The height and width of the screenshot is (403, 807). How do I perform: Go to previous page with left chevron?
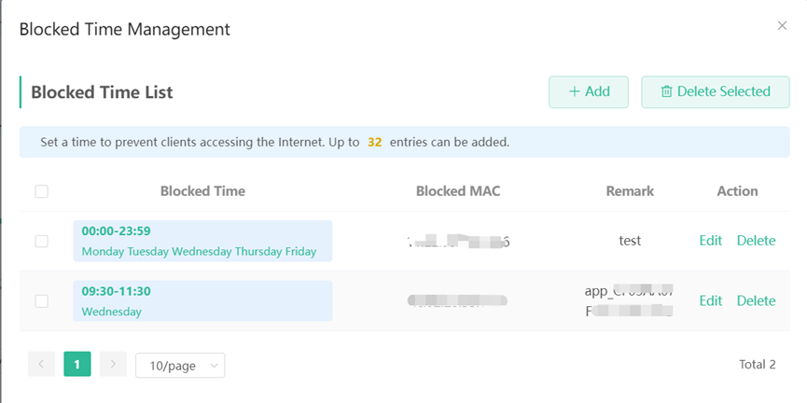(x=41, y=365)
